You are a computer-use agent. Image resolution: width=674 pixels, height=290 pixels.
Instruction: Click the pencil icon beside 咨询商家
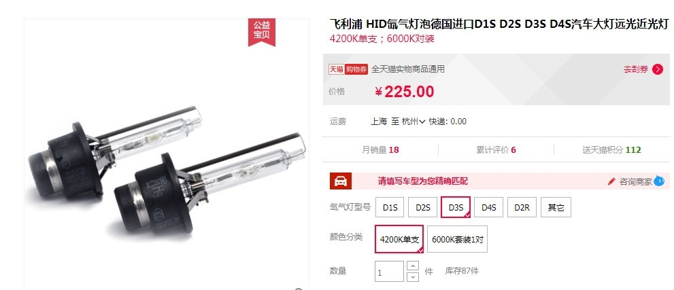(x=611, y=181)
